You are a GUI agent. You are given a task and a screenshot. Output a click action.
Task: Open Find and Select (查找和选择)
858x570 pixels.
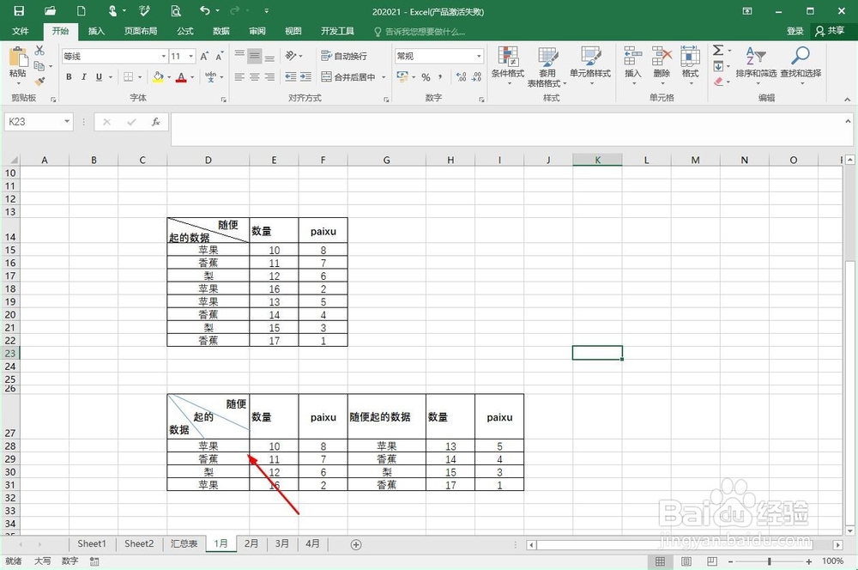click(801, 65)
